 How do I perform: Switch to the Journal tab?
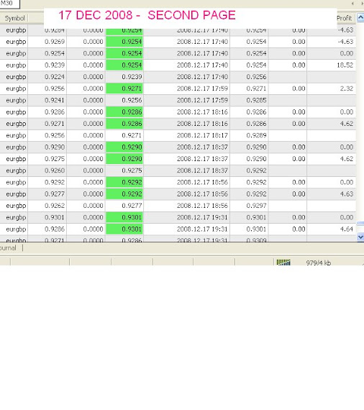pos(8,248)
